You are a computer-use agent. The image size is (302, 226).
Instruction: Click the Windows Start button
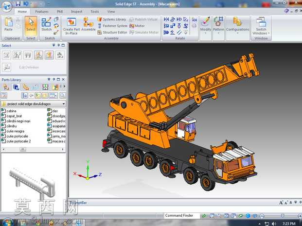coord(7,222)
